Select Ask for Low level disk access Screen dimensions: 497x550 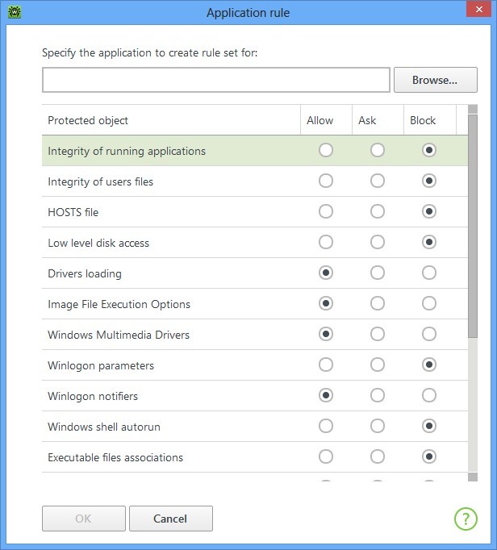click(x=378, y=243)
